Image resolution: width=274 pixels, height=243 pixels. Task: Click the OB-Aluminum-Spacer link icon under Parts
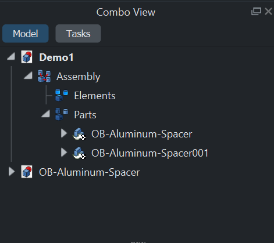coord(79,134)
